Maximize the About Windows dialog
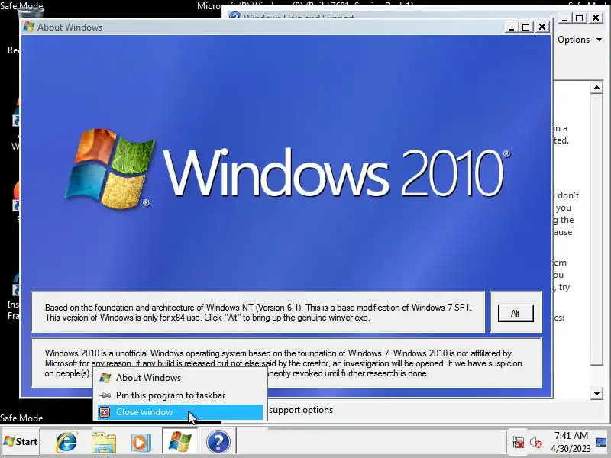The height and width of the screenshot is (458, 611). 526,27
